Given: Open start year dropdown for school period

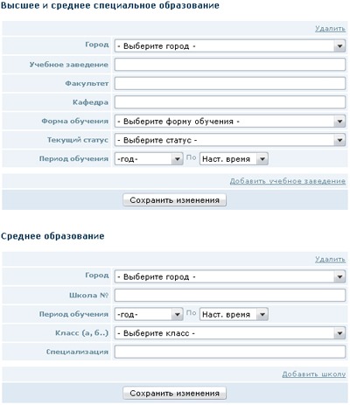Looking at the screenshot, I should [x=149, y=314].
